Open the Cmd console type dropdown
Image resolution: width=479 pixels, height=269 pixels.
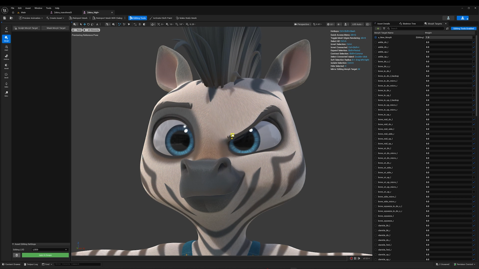tap(47, 264)
